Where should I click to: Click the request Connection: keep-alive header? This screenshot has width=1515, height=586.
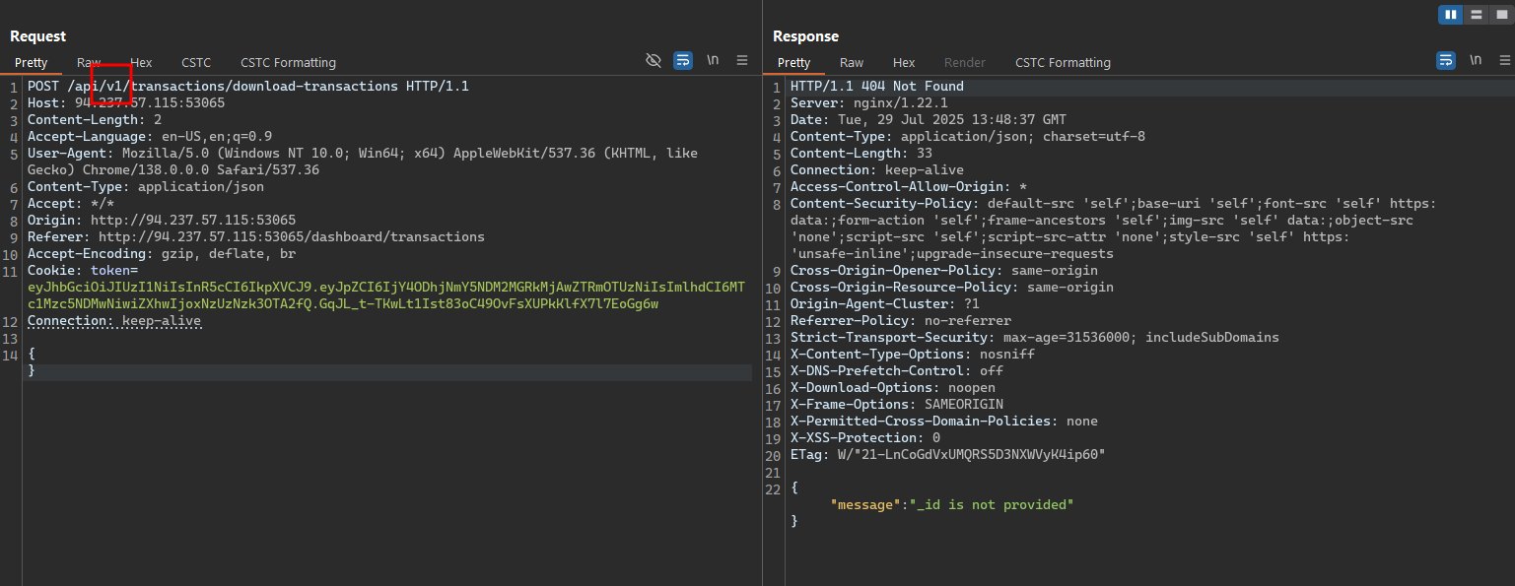(x=114, y=320)
